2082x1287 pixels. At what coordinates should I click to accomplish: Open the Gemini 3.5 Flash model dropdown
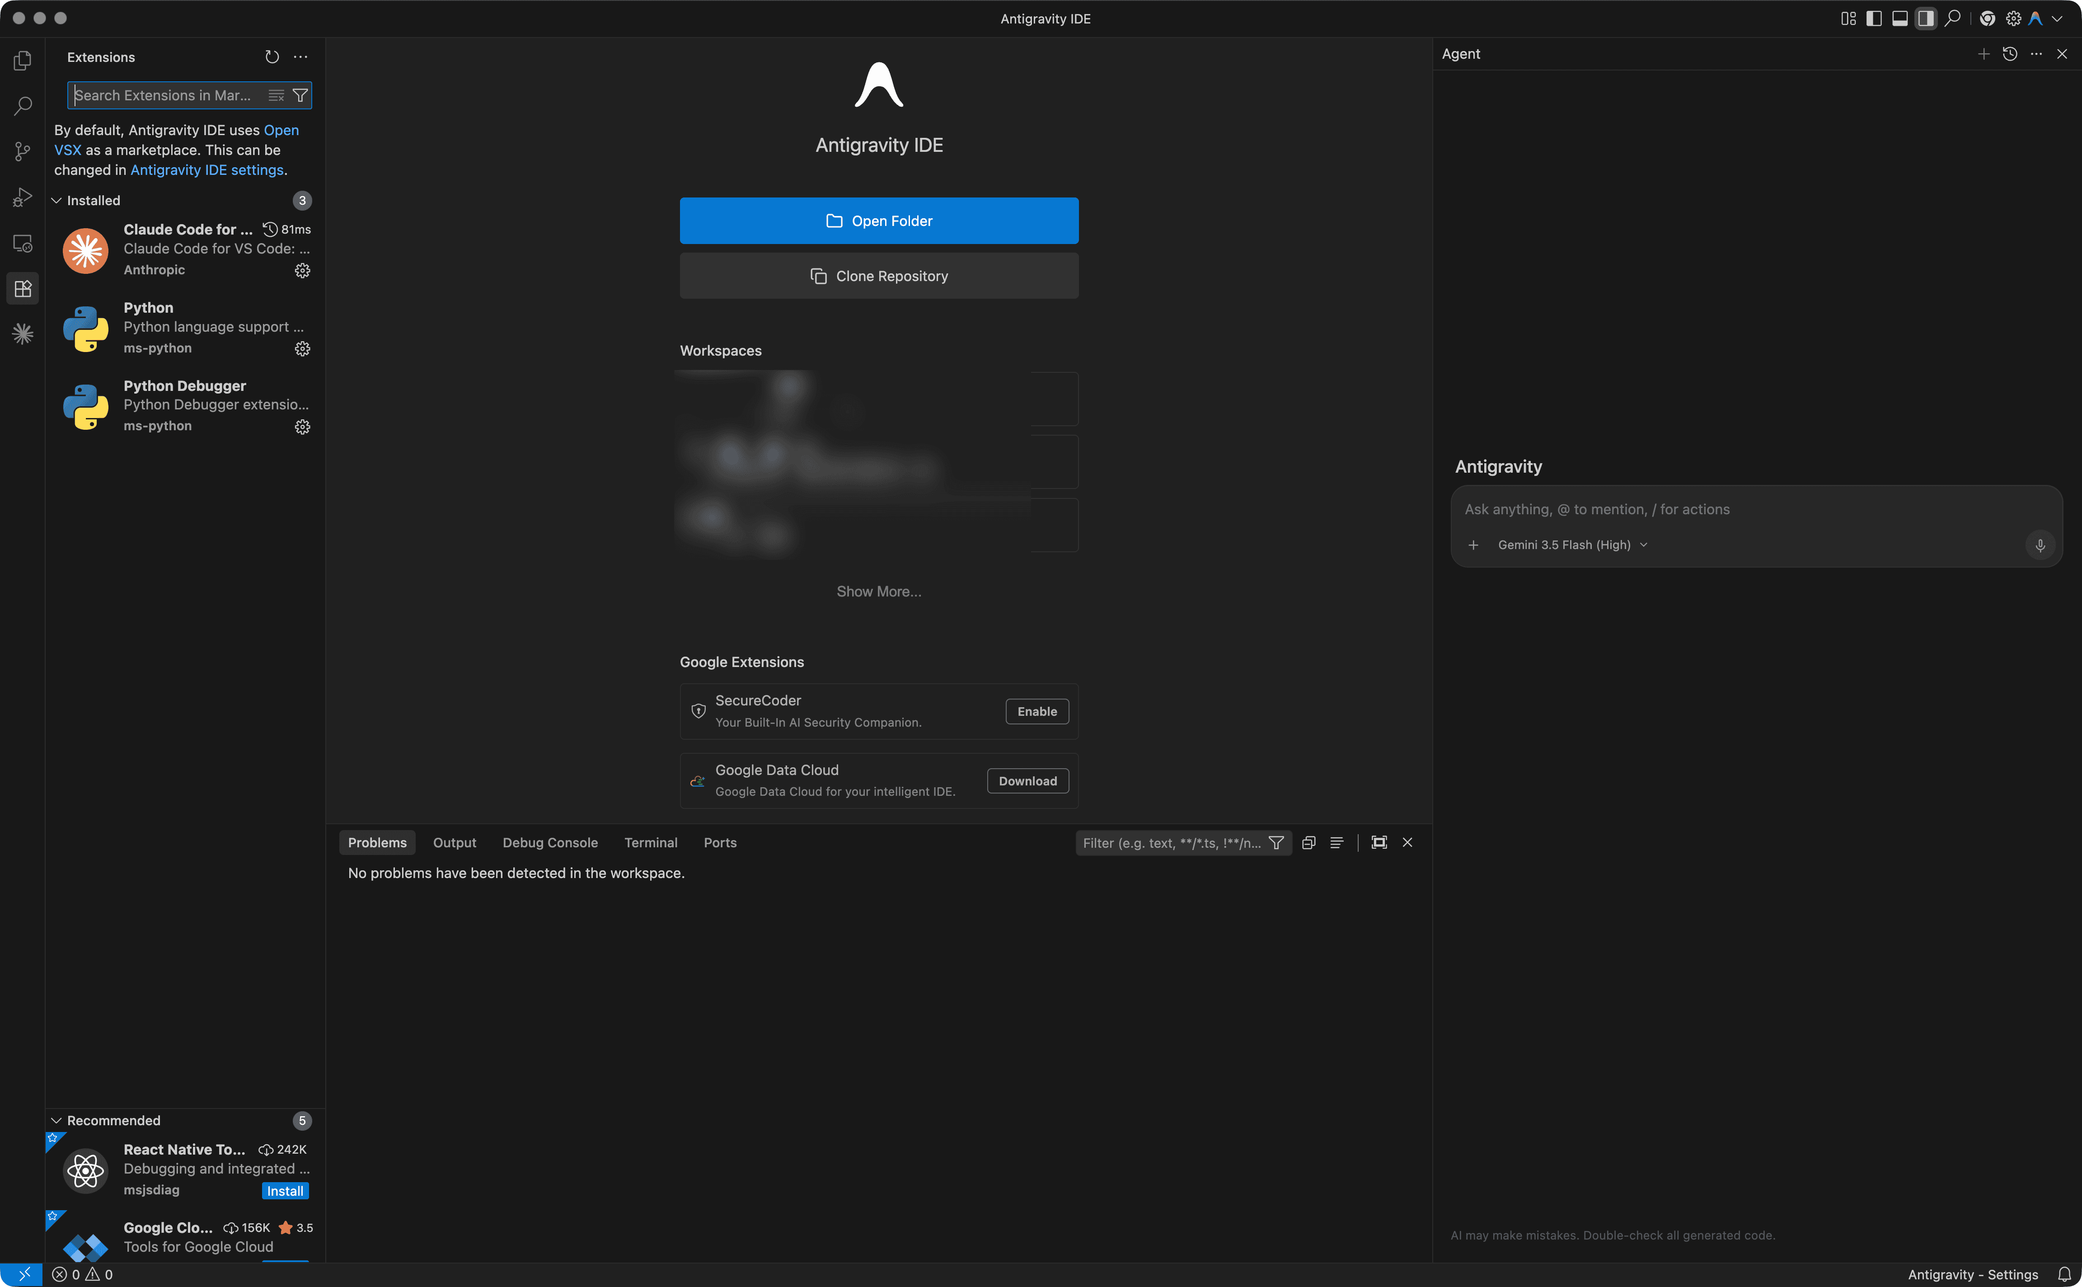(x=1572, y=545)
